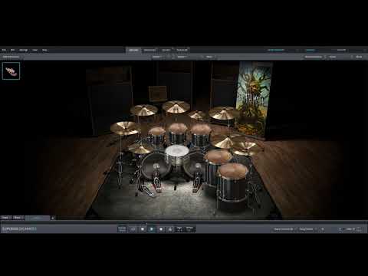This screenshot has width=368, height=276.
Task: Select the far-left crash cymbal
Action: click(x=125, y=128)
